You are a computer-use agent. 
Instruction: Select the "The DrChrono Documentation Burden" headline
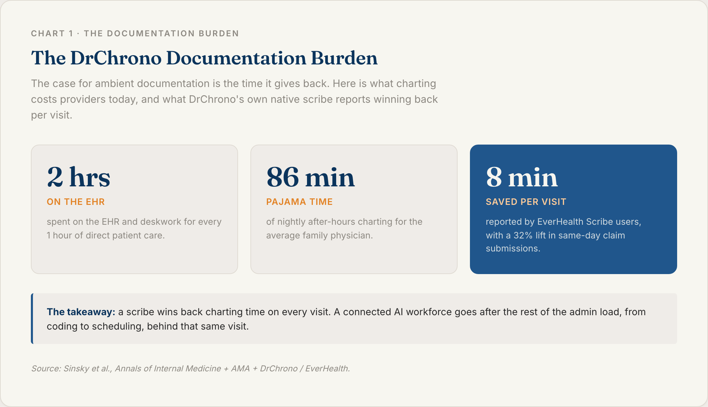coord(204,58)
